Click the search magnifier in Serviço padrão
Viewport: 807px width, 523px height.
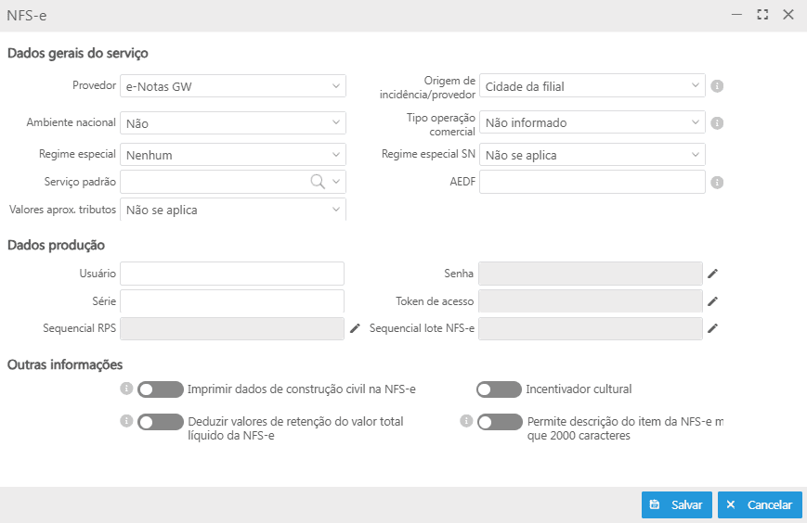(x=318, y=182)
